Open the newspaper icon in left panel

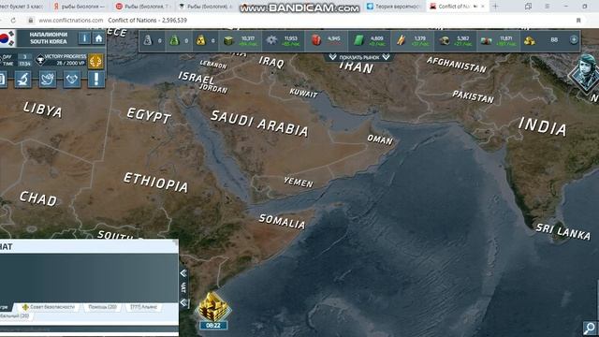[x=2, y=79]
